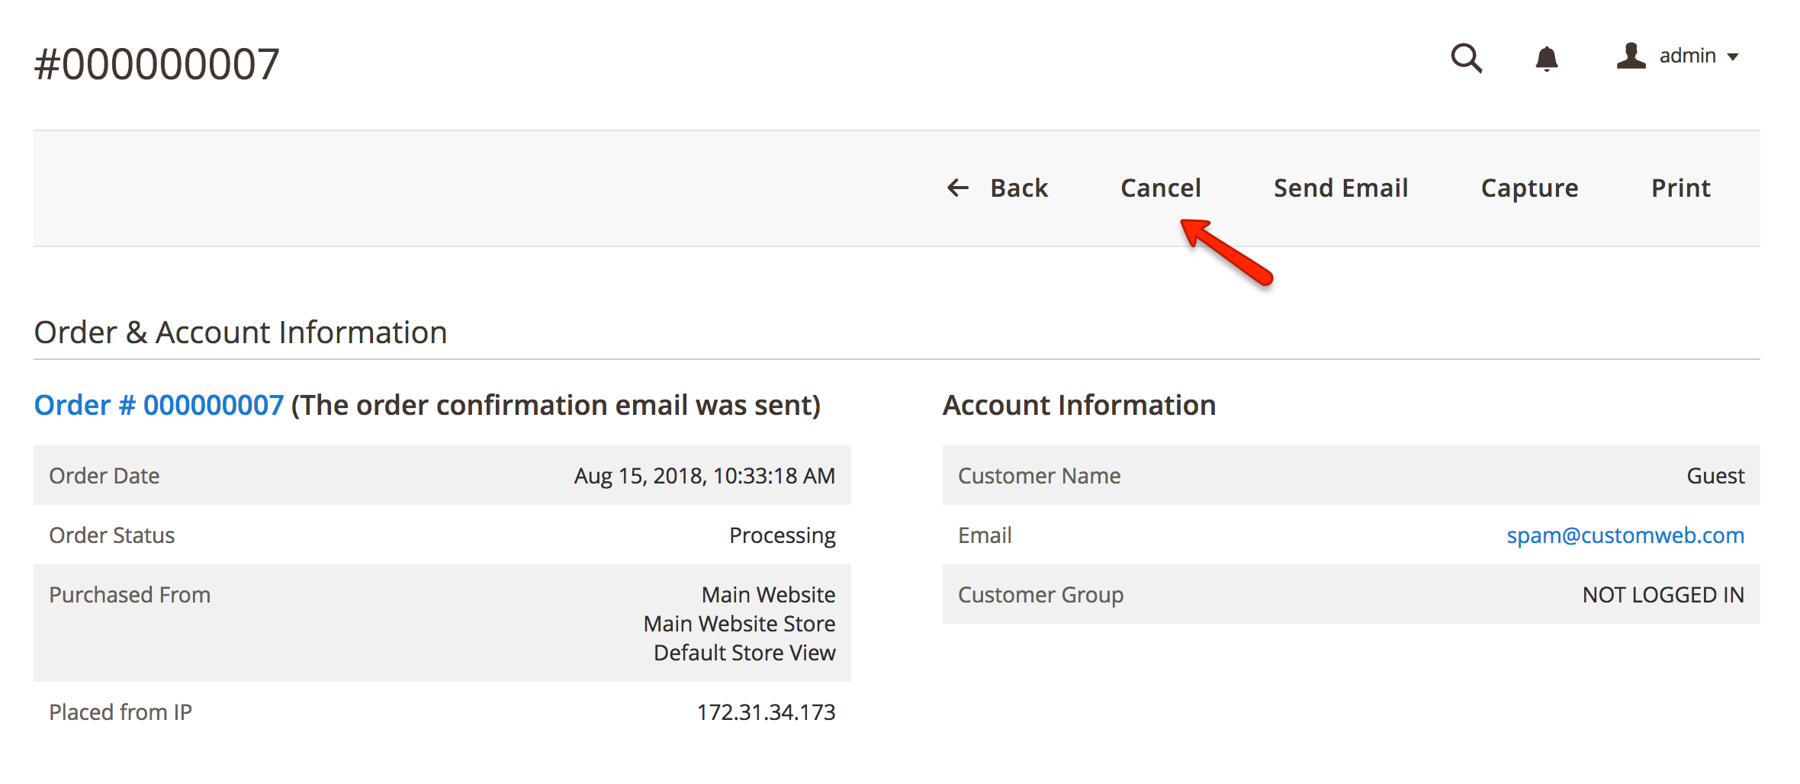This screenshot has width=1800, height=784.
Task: Click the Account Information heading
Action: coord(1080,404)
